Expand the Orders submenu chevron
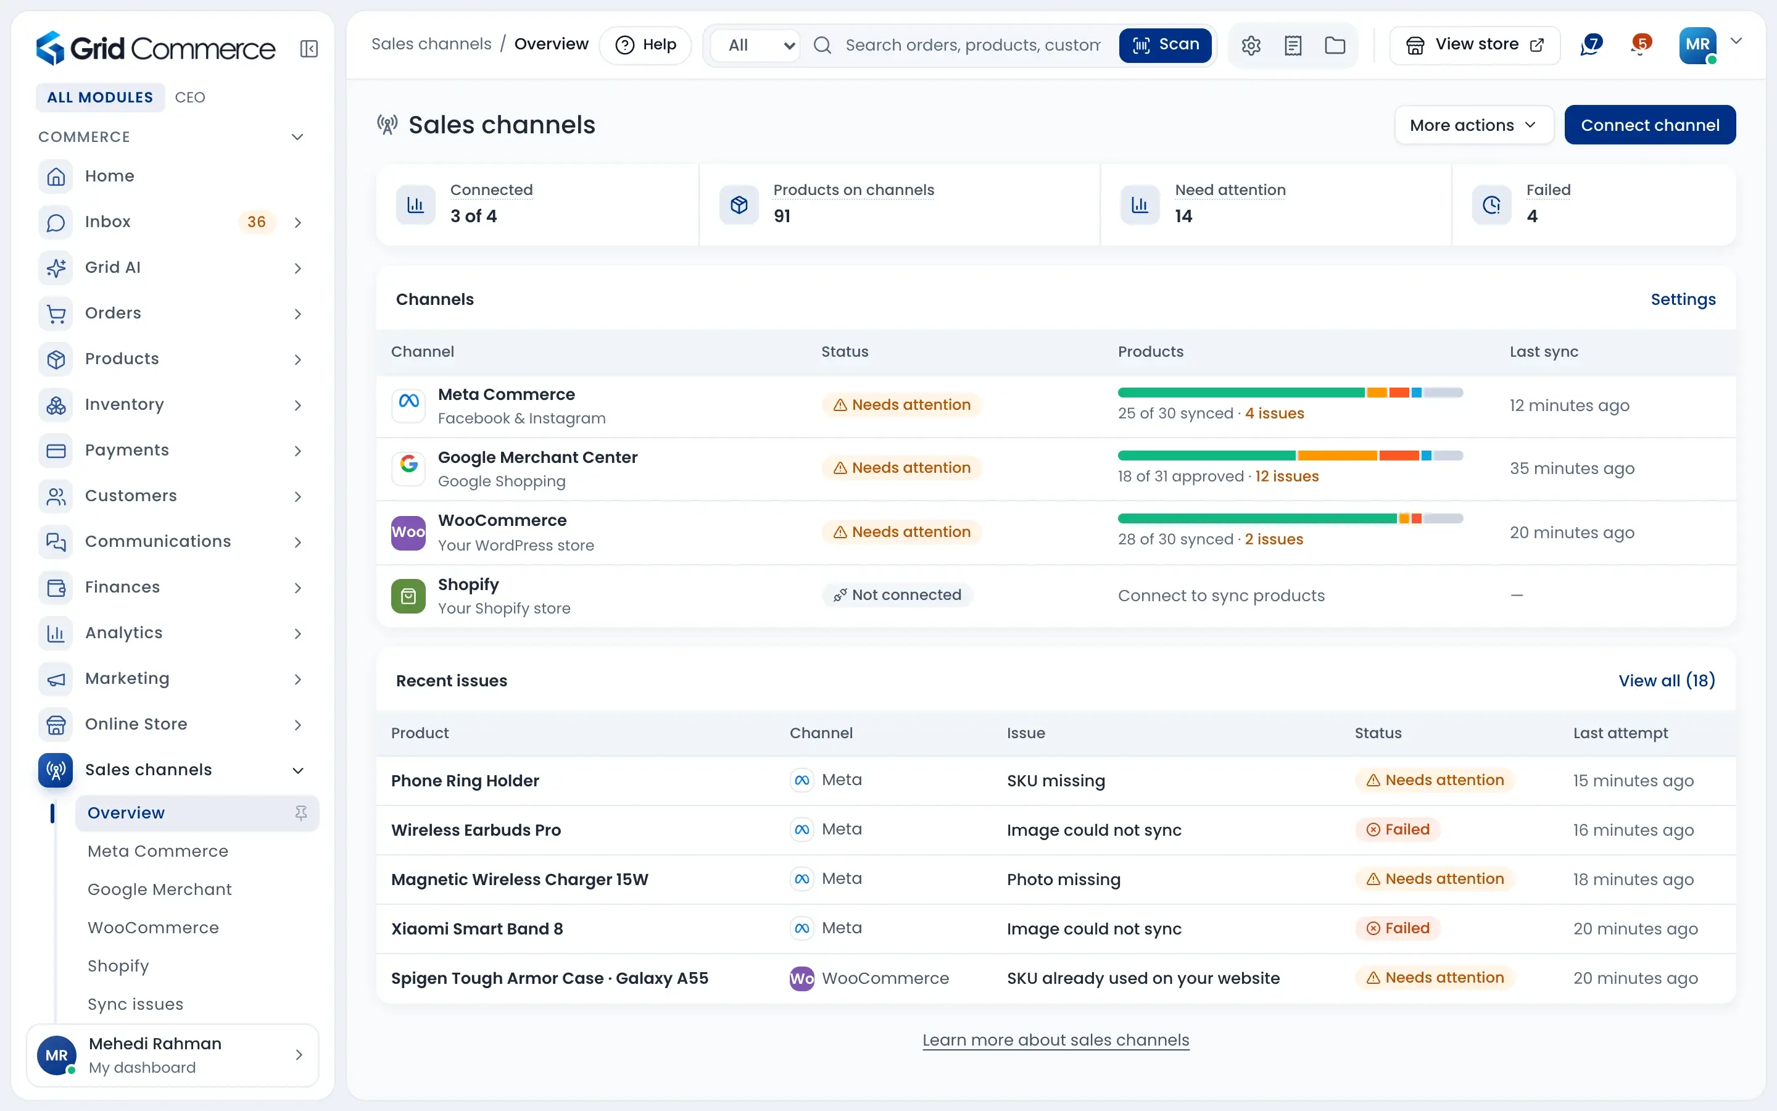This screenshot has width=1777, height=1111. tap(298, 314)
